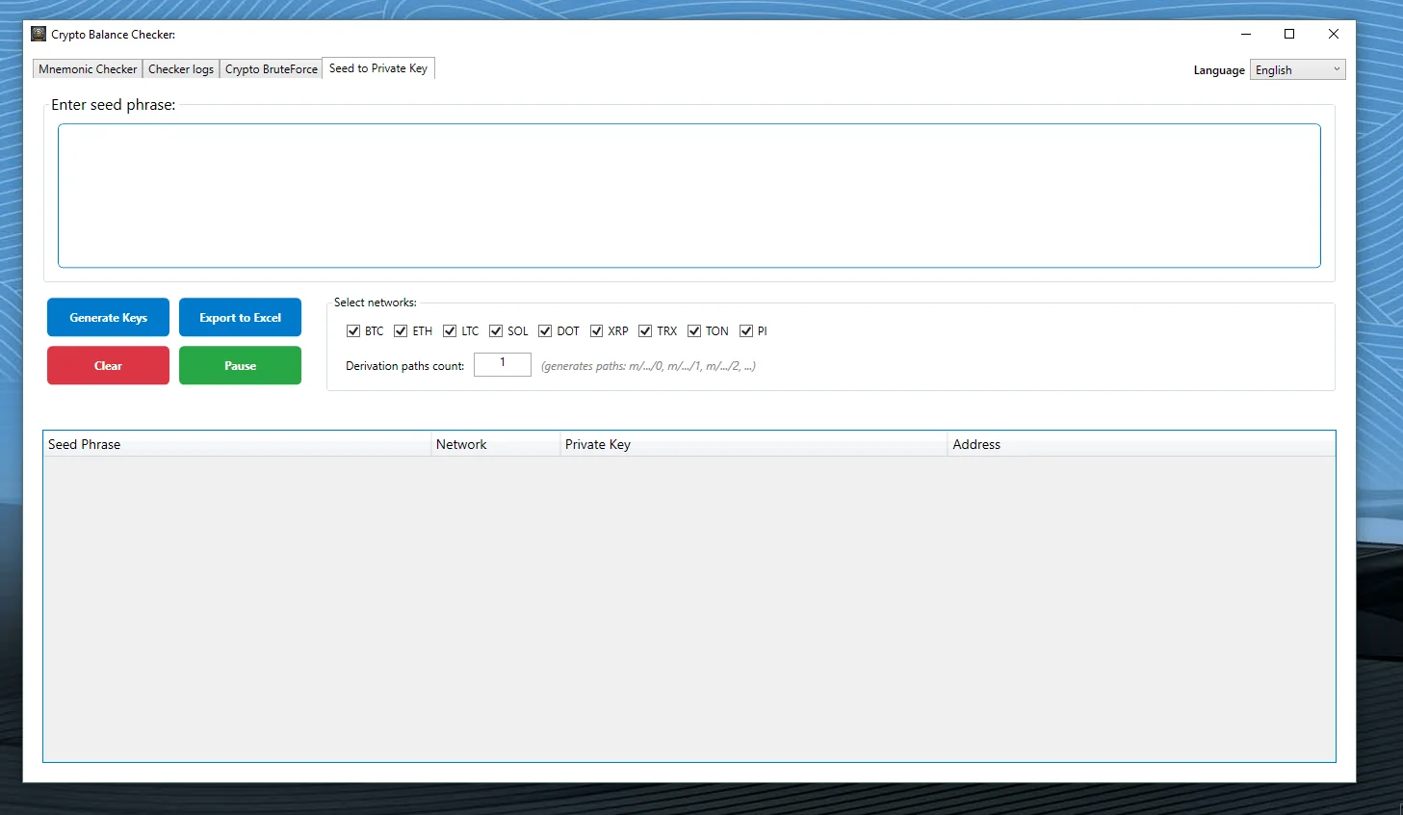Maximize the application window
1403x815 pixels.
point(1289,34)
